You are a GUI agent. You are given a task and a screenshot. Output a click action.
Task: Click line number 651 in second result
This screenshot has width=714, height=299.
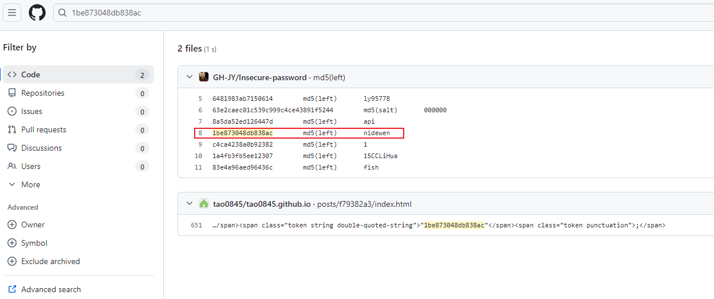pos(197,225)
